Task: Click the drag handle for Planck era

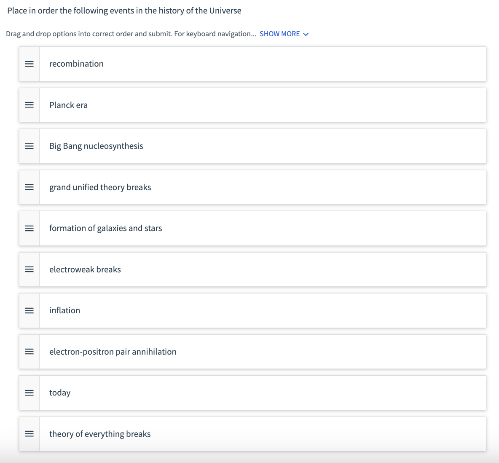Action: [x=29, y=105]
